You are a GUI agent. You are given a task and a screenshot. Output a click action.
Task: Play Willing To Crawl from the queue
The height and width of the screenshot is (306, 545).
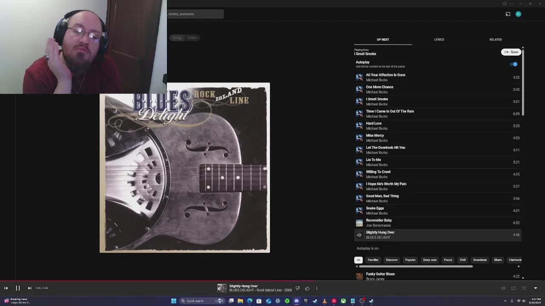[438, 174]
